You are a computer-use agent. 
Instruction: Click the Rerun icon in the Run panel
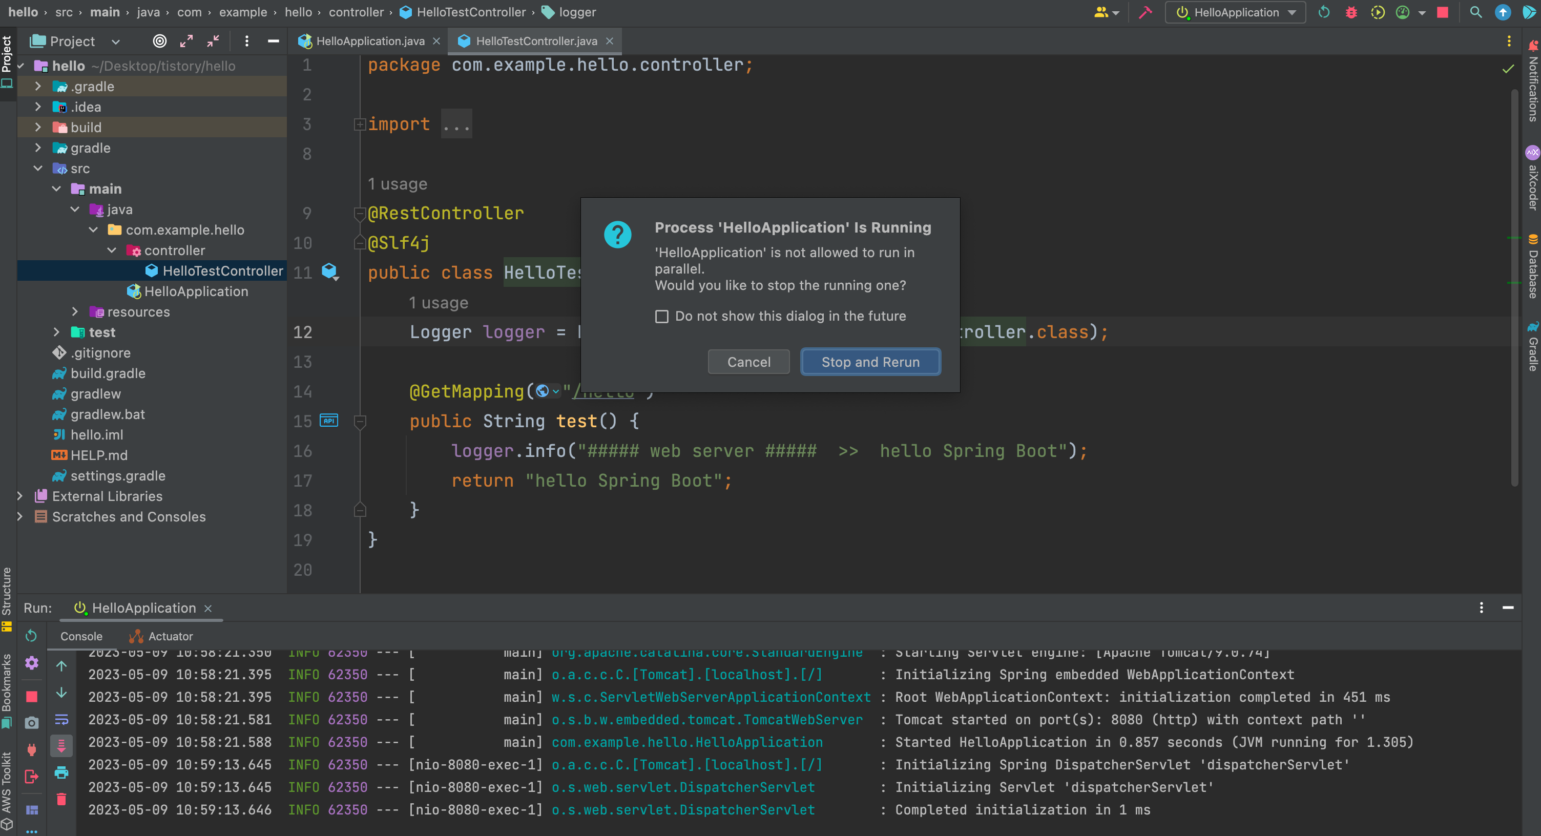(x=32, y=636)
